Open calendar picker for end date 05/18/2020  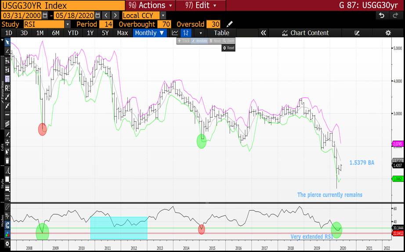(98, 15)
